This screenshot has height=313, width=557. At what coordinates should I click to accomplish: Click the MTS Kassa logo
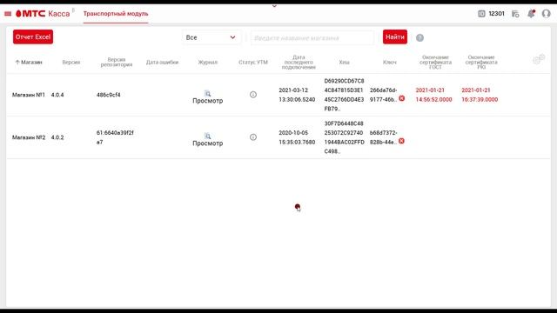click(43, 14)
